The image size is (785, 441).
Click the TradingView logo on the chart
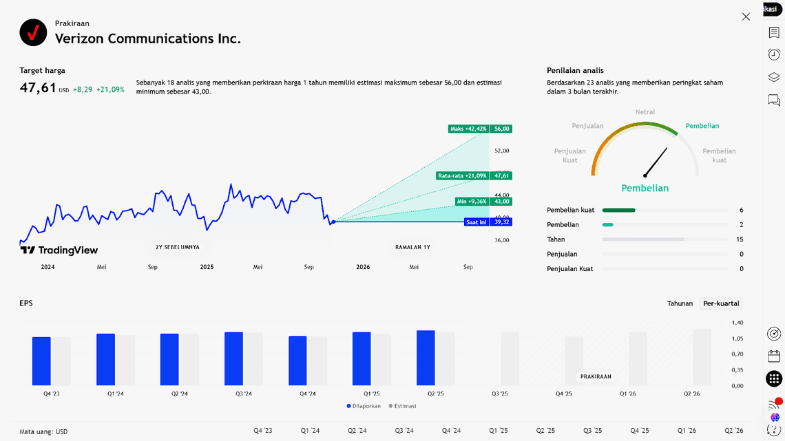(59, 250)
